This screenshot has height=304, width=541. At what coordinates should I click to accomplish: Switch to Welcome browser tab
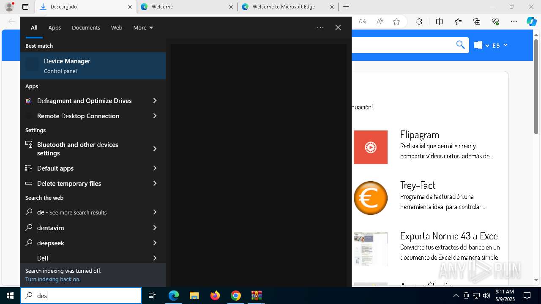pos(187,7)
